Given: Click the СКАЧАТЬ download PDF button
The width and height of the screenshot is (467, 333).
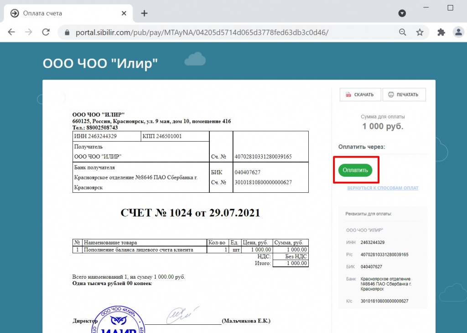Looking at the screenshot, I should [360, 95].
